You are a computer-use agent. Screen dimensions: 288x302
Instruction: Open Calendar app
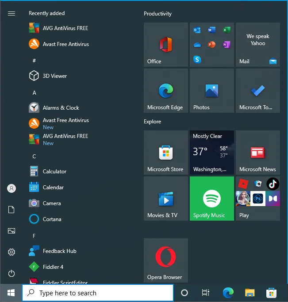tap(46, 187)
